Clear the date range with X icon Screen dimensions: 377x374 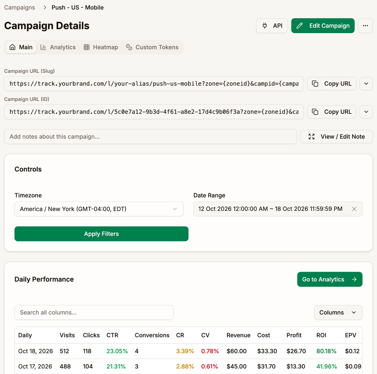click(354, 209)
